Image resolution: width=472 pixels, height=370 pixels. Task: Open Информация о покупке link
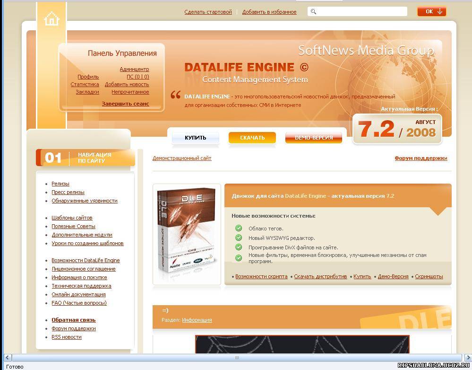pos(79,277)
